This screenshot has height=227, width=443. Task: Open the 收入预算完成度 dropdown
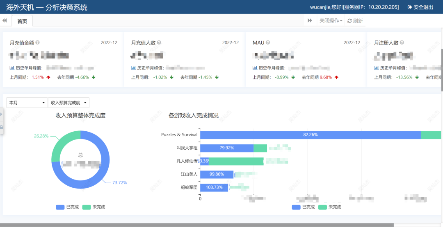[69, 103]
